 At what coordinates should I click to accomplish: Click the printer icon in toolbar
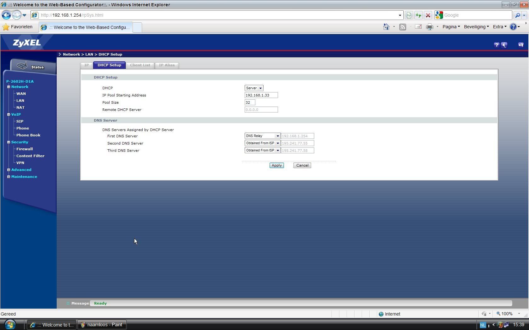coord(429,27)
